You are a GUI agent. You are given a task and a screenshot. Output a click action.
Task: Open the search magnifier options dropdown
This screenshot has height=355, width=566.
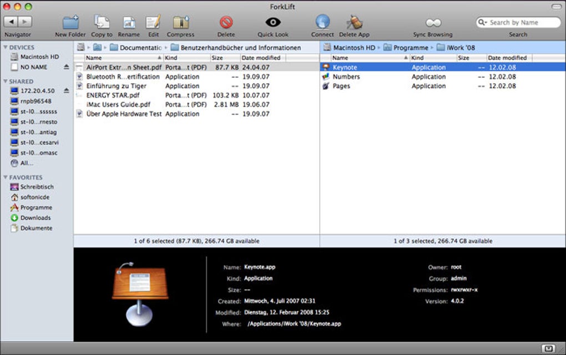(x=482, y=22)
